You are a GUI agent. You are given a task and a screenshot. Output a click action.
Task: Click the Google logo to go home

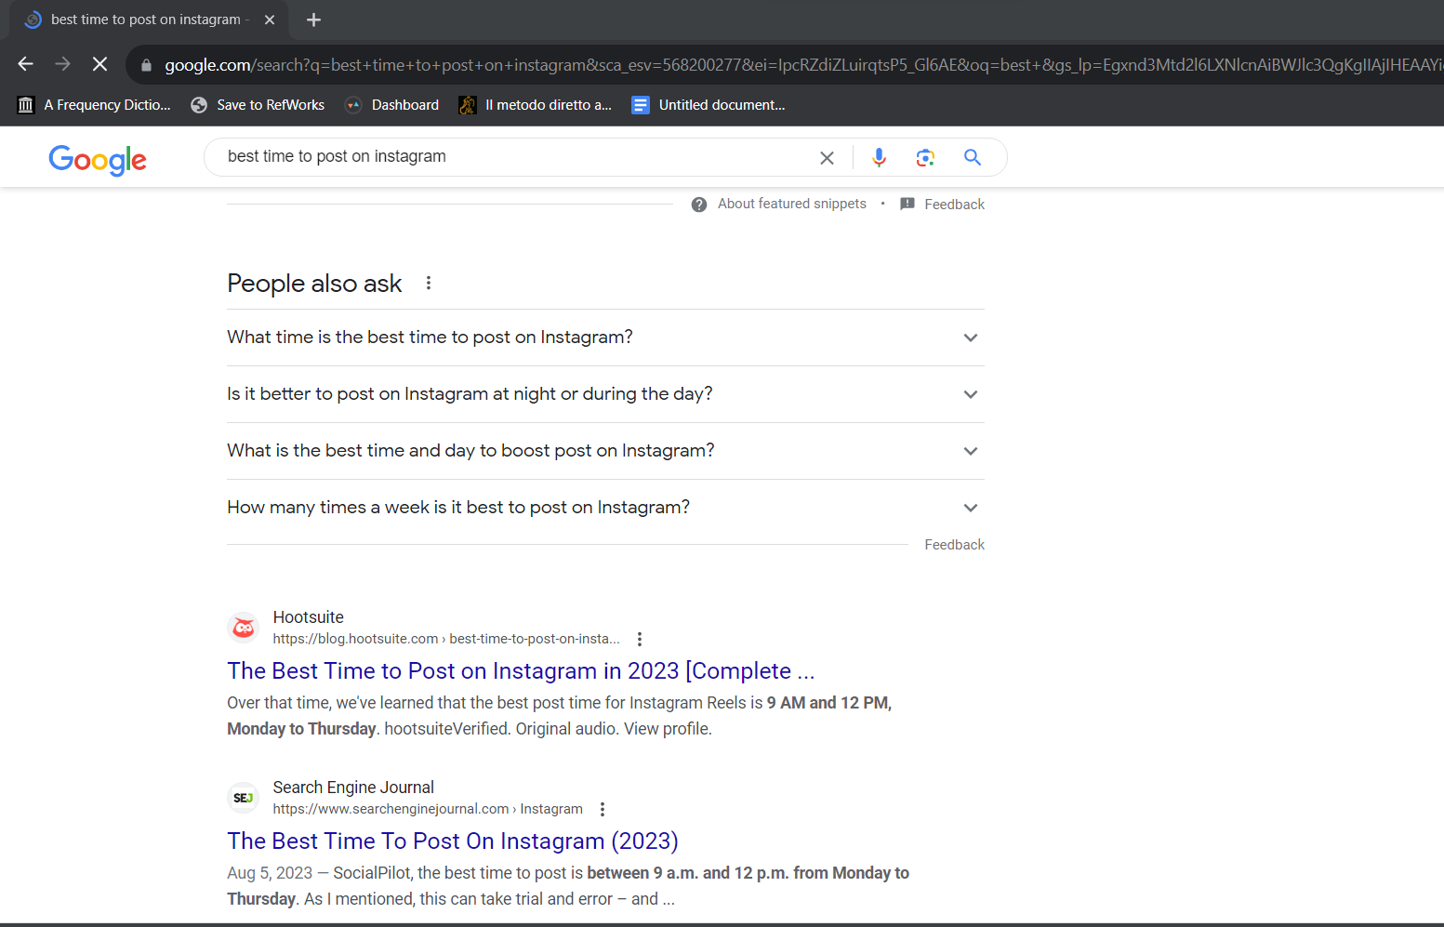98,159
